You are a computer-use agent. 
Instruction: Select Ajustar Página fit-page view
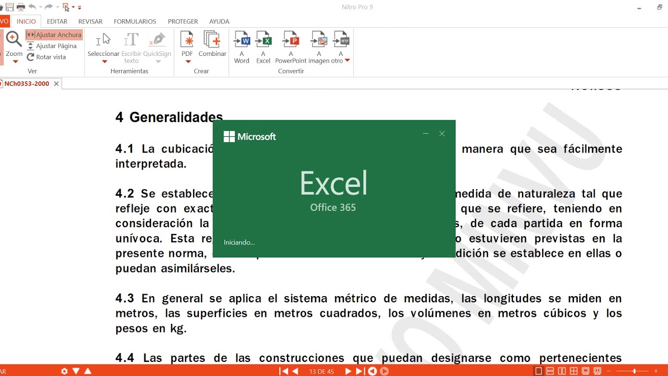[52, 46]
